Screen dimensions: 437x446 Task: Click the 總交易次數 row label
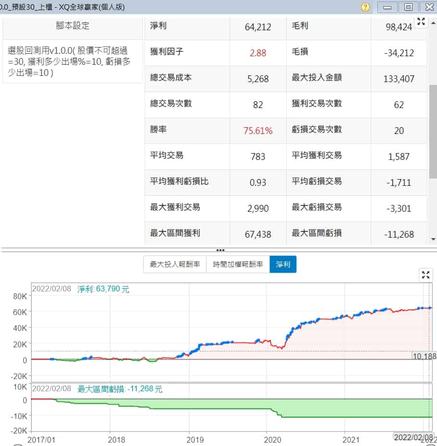point(170,104)
